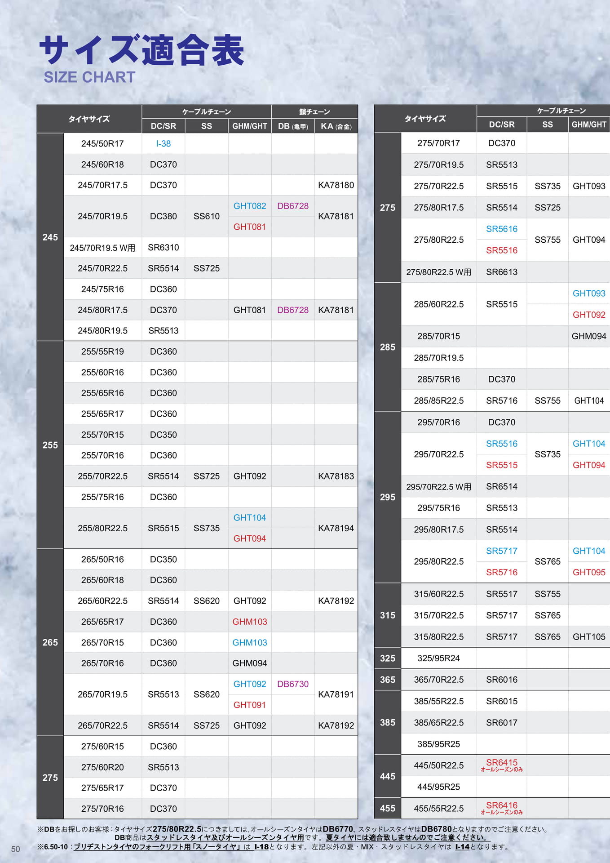Click tire size 245/50R17
Screen dimensions: 610x863
click(102, 144)
